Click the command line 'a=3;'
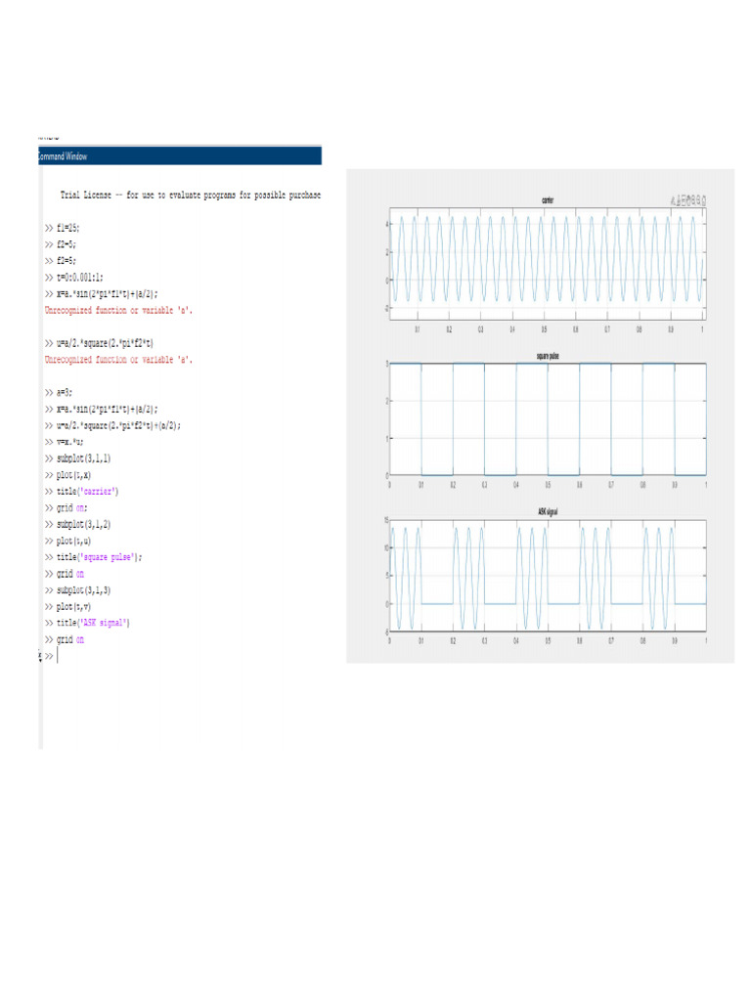Viewport: 751px width, 1001px height. point(65,393)
